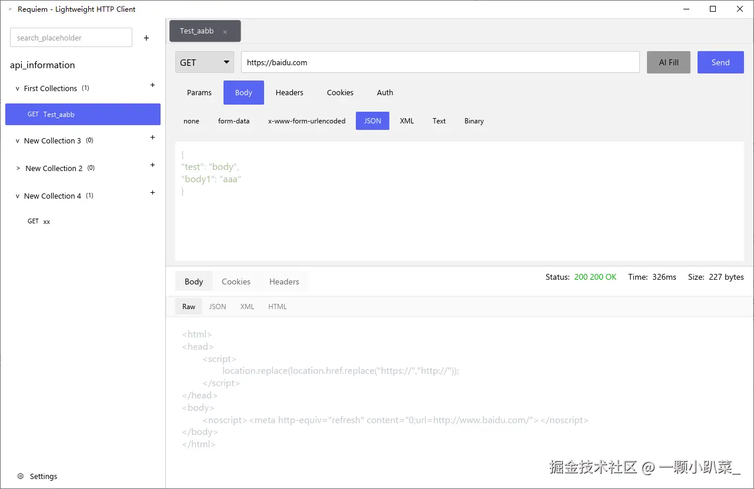Viewport: 754px width, 489px height.
Task: Open the Params request tab
Action: pos(199,92)
